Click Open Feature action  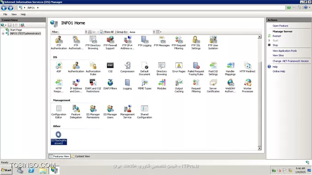280,26
